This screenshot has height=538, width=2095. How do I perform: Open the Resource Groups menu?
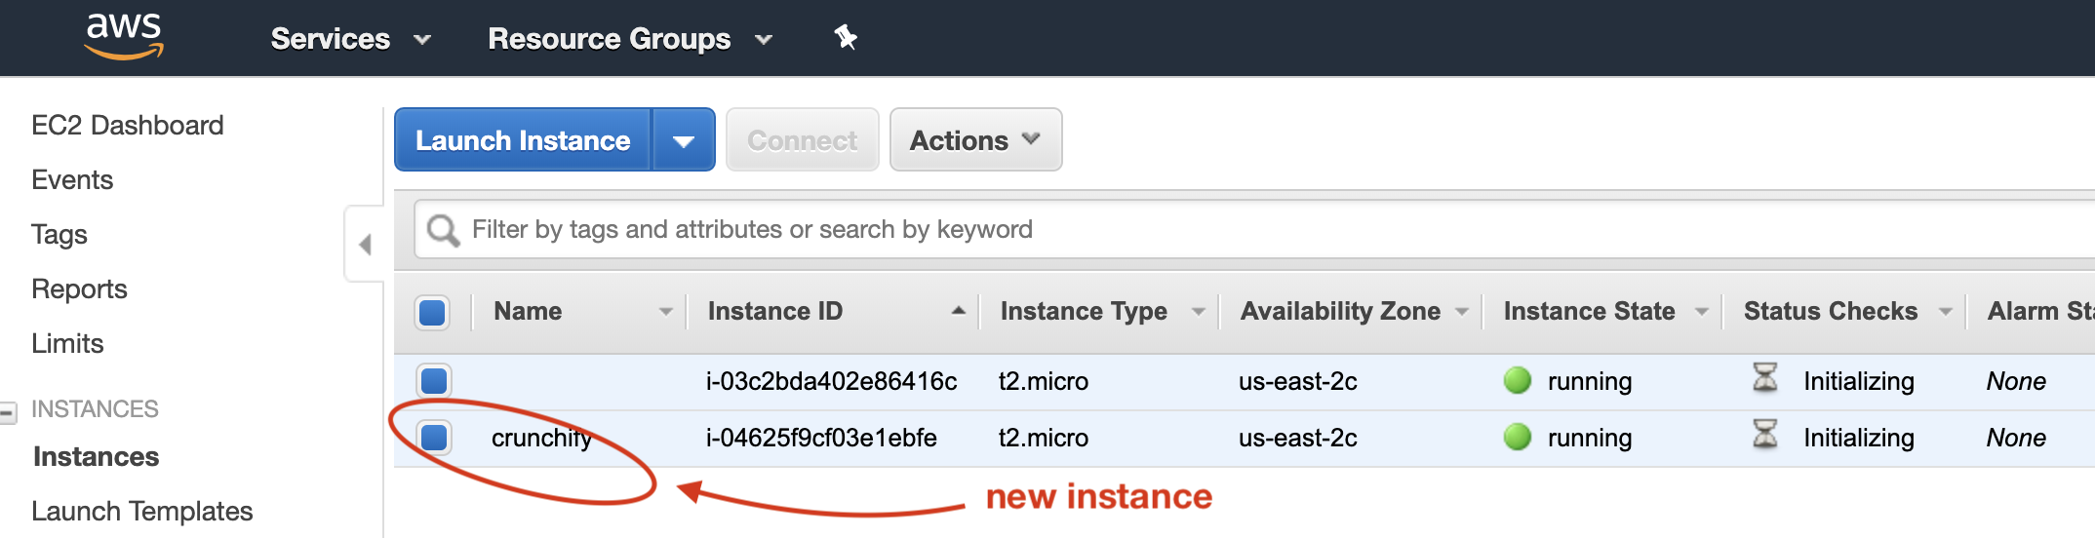click(x=629, y=39)
